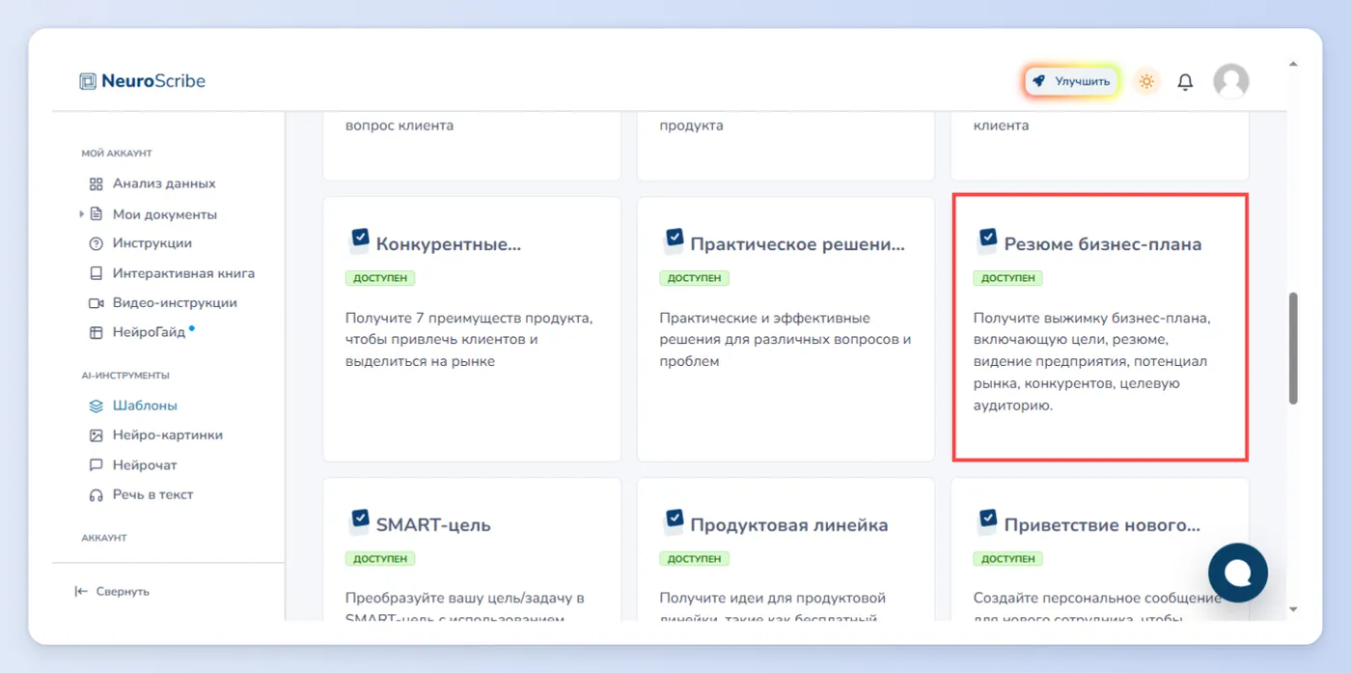
Task: Click the scrollbar up arrow
Action: coord(1293,66)
